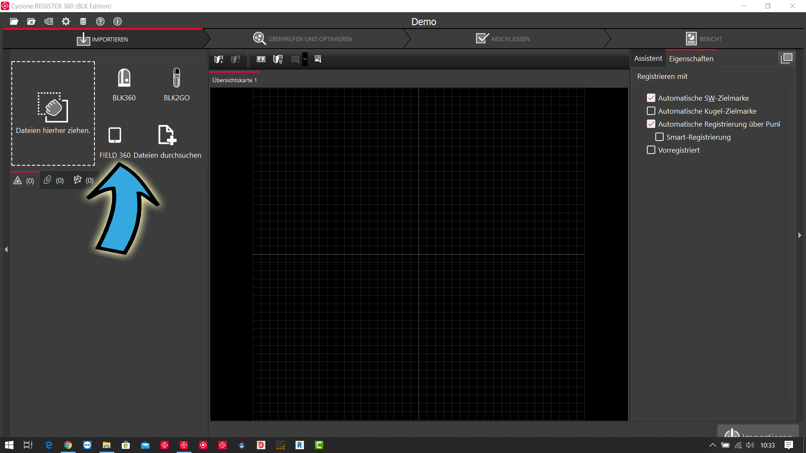The width and height of the screenshot is (806, 453).
Task: Collapse the right panel arrow
Action: tap(800, 235)
